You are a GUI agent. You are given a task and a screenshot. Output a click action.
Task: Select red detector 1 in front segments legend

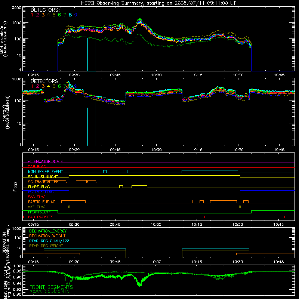[x=32, y=15]
